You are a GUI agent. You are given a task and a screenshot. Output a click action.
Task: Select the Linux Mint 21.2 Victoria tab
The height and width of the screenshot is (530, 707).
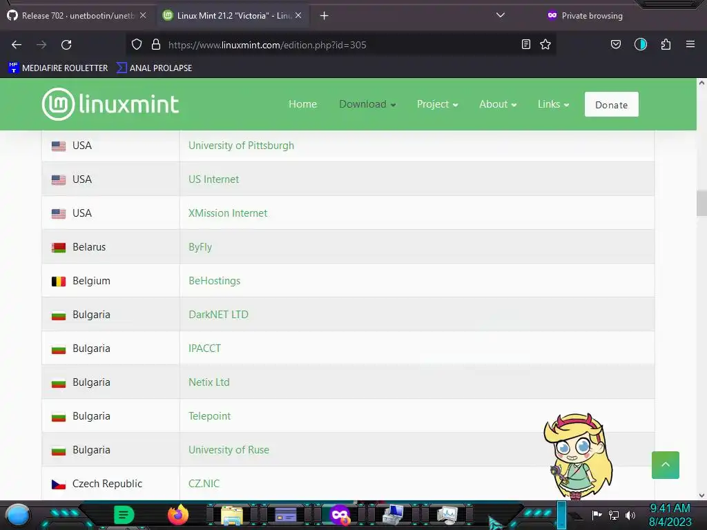tap(233, 15)
